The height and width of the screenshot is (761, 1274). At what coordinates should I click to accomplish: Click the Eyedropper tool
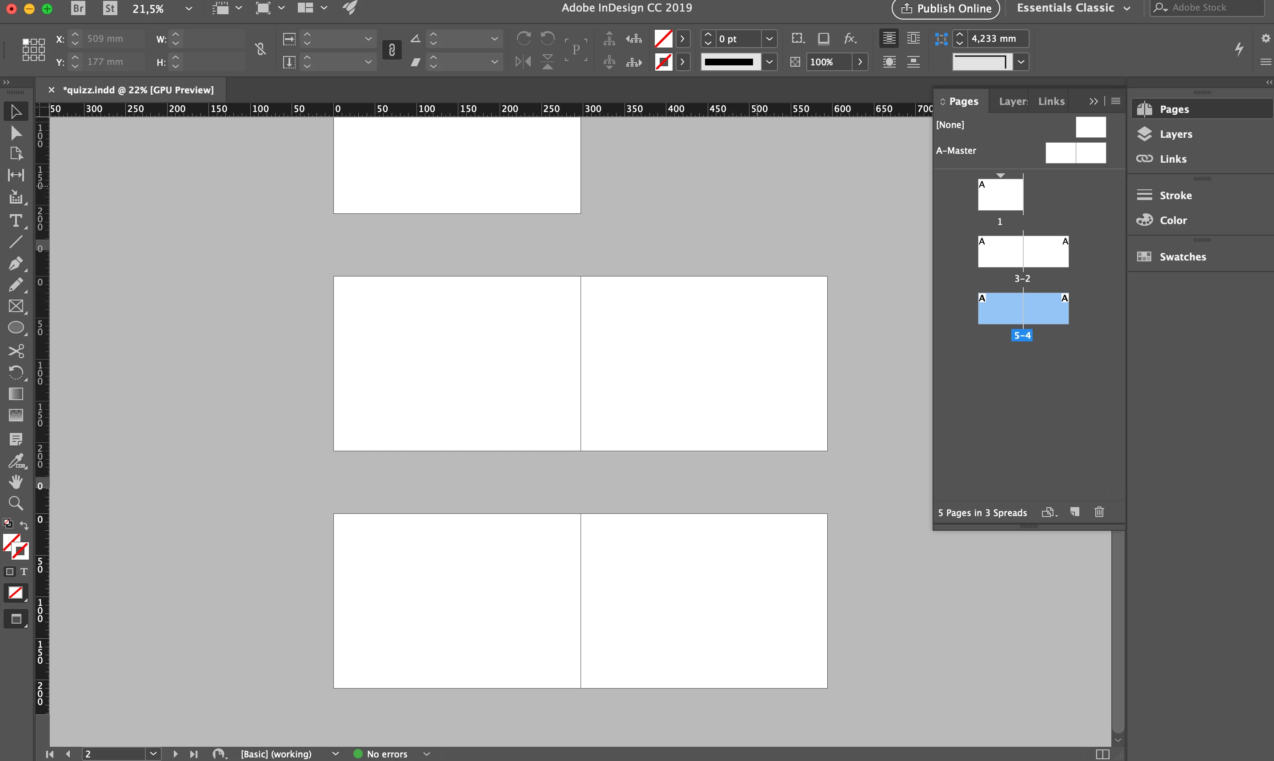[16, 461]
